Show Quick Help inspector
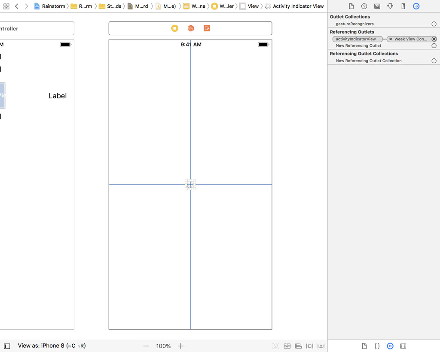The image size is (440, 352). 364,6
